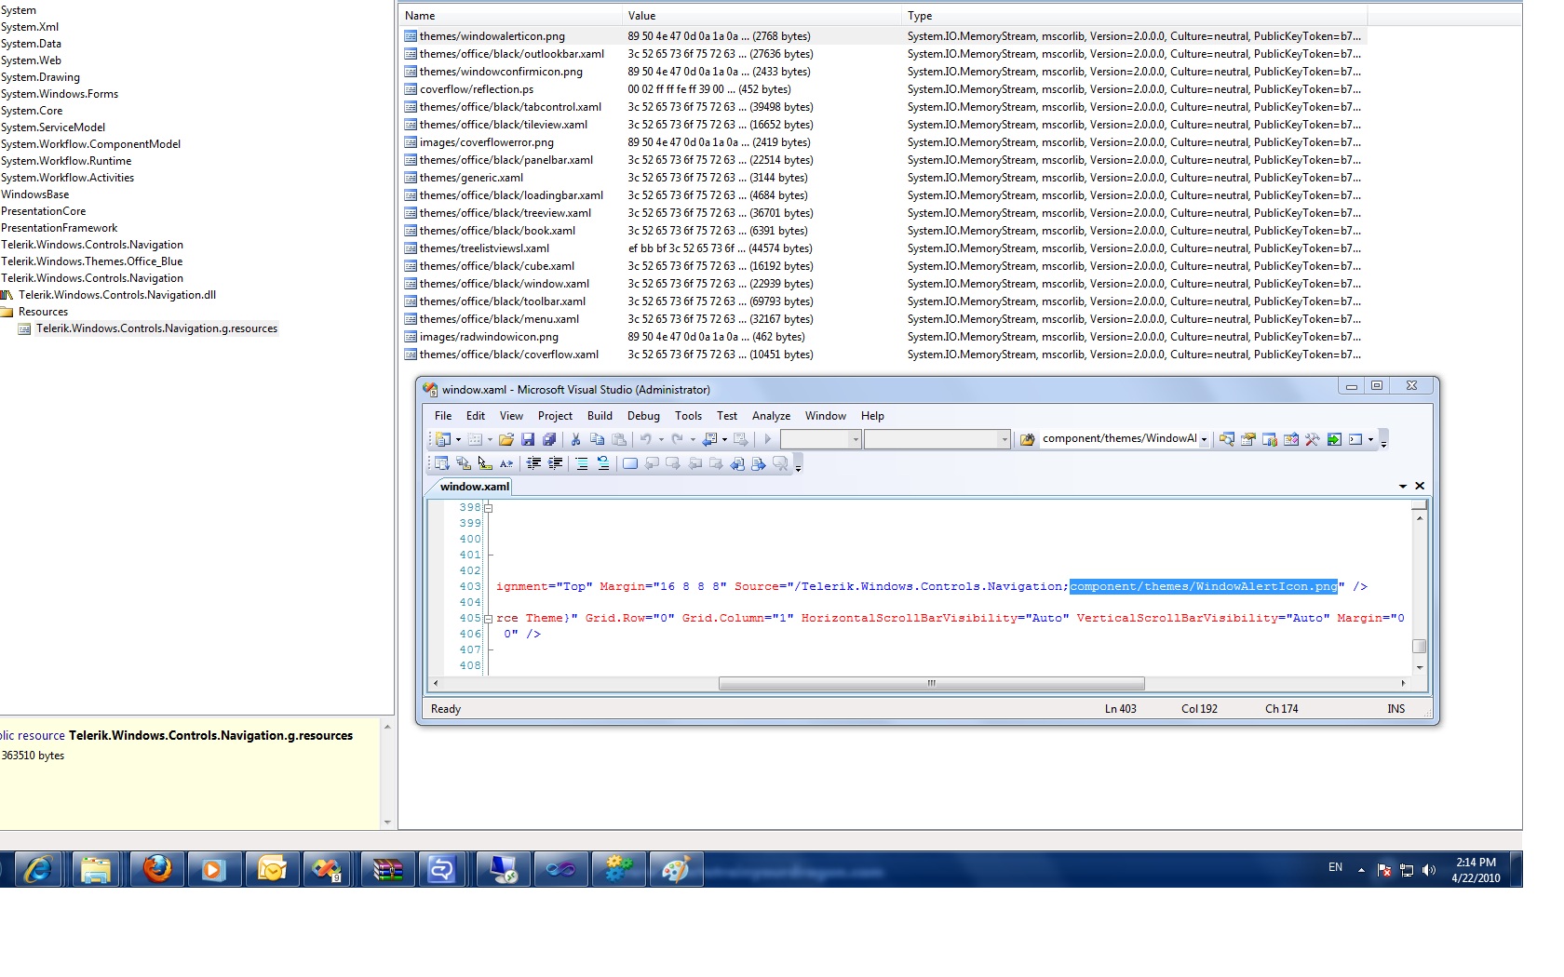Open the Edit menu

tap(476, 416)
